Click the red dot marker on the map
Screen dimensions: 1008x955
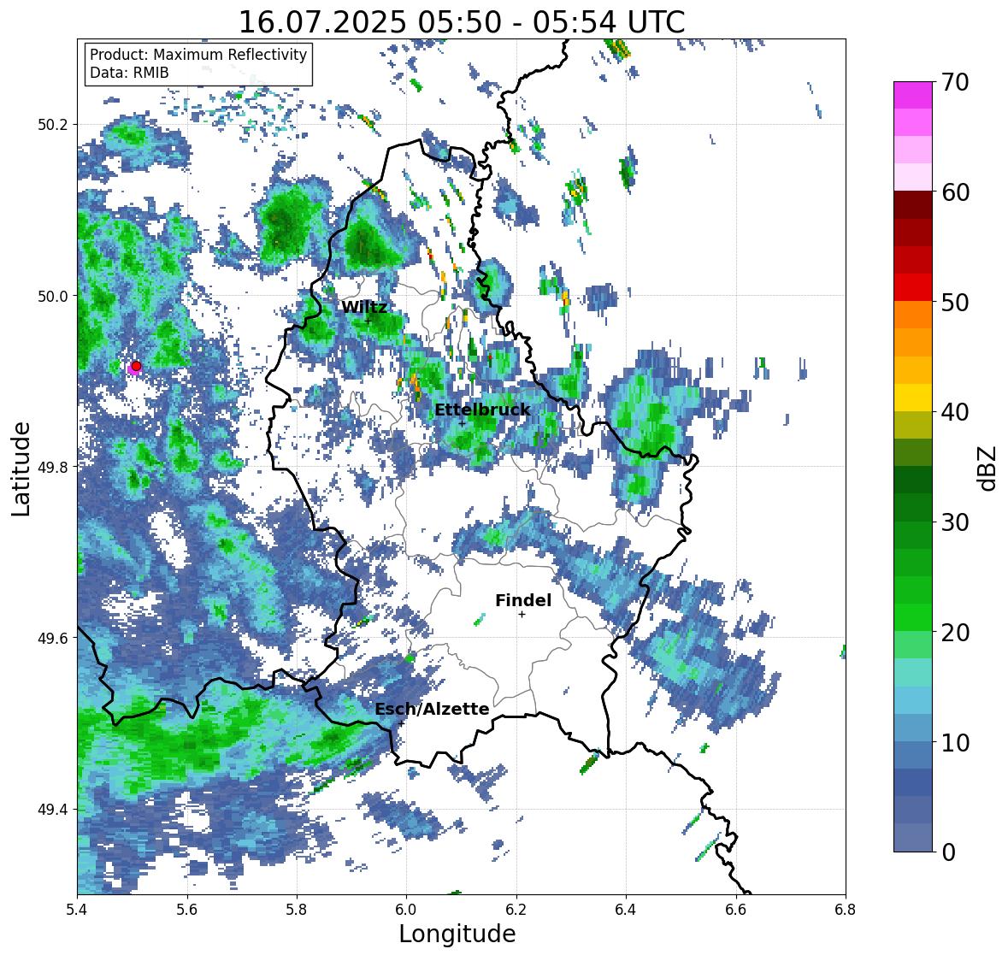(136, 366)
